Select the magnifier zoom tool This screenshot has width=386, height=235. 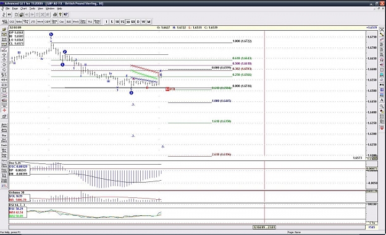382,106
